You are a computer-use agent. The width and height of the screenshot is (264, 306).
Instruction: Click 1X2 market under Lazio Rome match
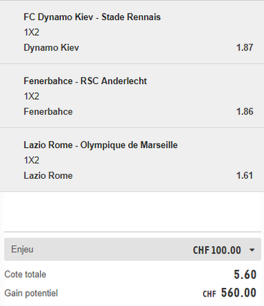coord(32,160)
